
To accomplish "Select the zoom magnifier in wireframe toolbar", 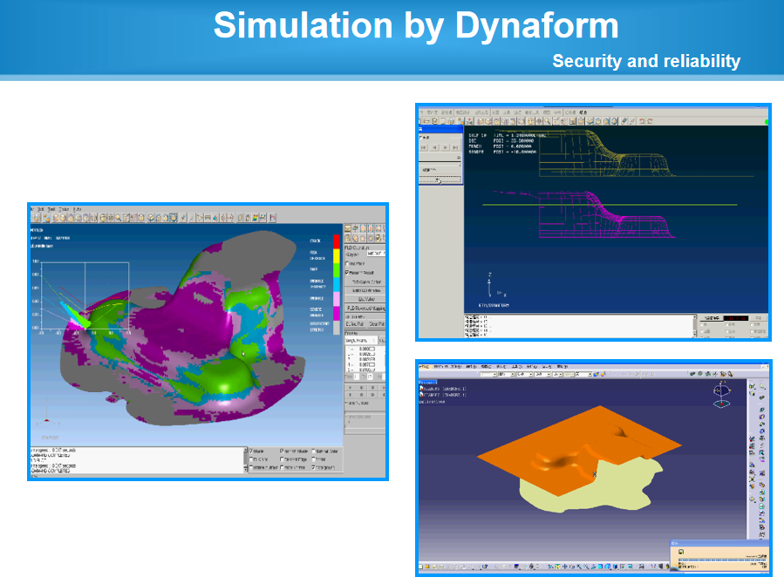I will click(548, 121).
